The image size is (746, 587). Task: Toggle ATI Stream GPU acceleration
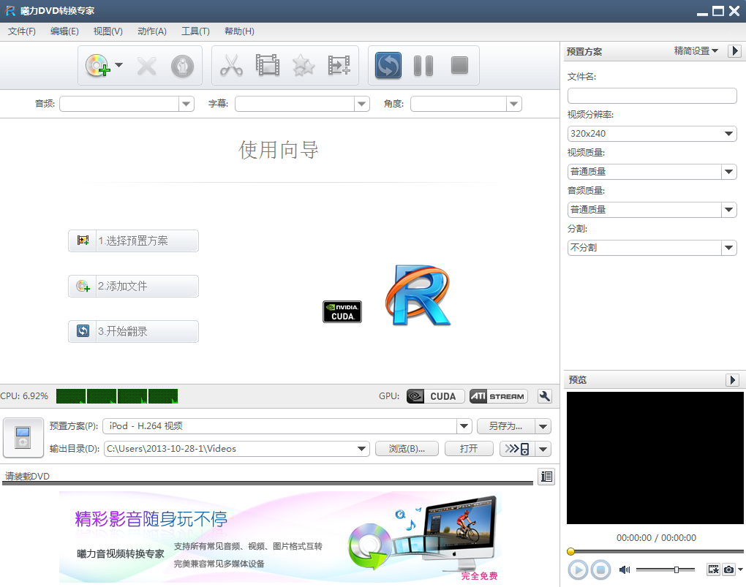[498, 396]
